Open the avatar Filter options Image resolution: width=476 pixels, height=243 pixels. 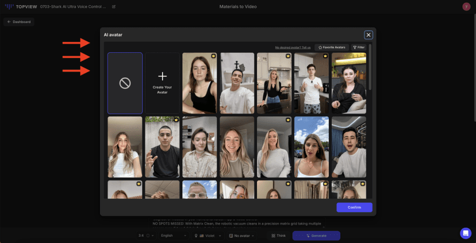pyautogui.click(x=359, y=47)
